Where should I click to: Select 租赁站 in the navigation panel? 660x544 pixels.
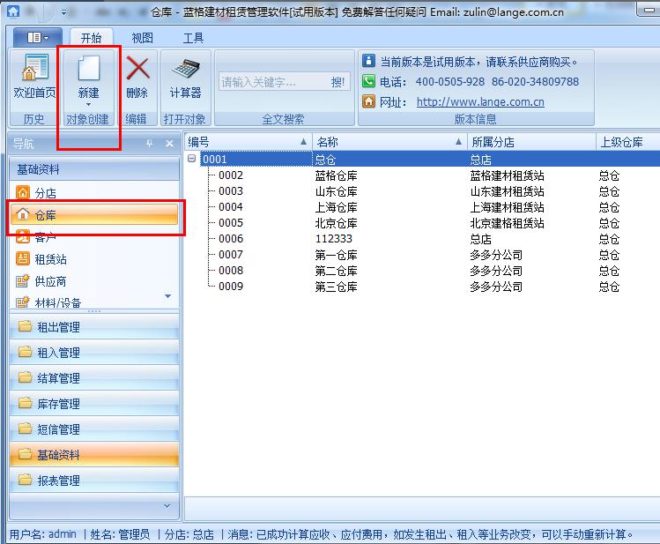click(x=50, y=259)
